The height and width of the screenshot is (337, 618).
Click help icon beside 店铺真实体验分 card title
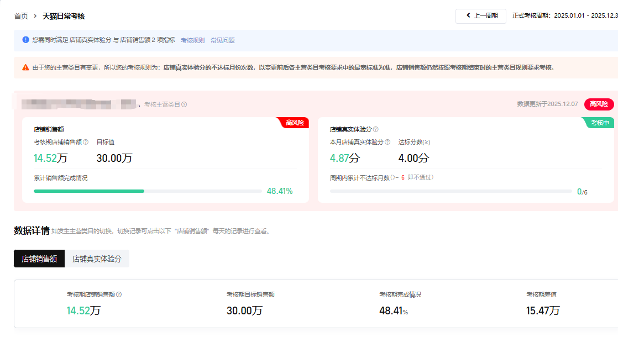(376, 129)
